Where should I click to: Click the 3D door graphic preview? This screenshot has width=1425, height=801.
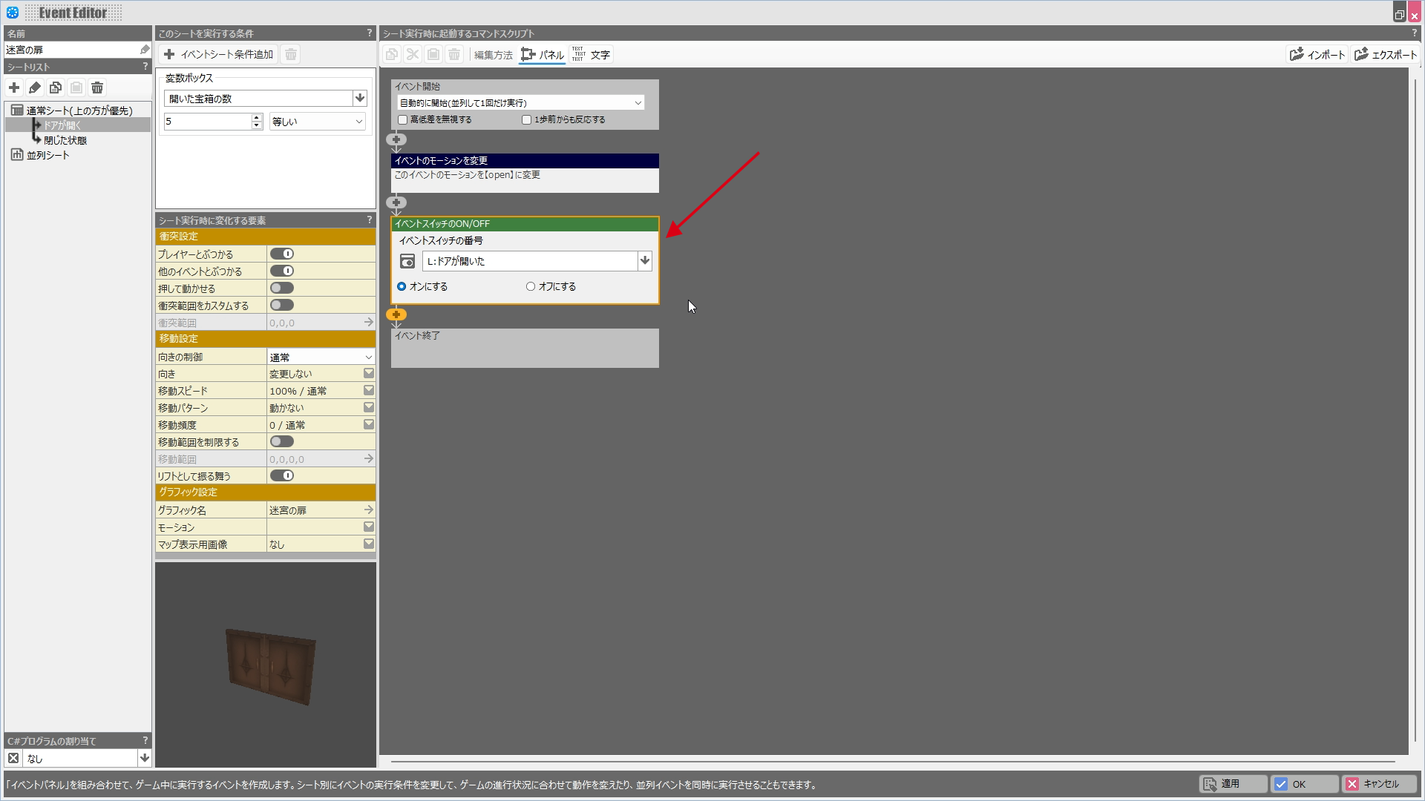270,666
